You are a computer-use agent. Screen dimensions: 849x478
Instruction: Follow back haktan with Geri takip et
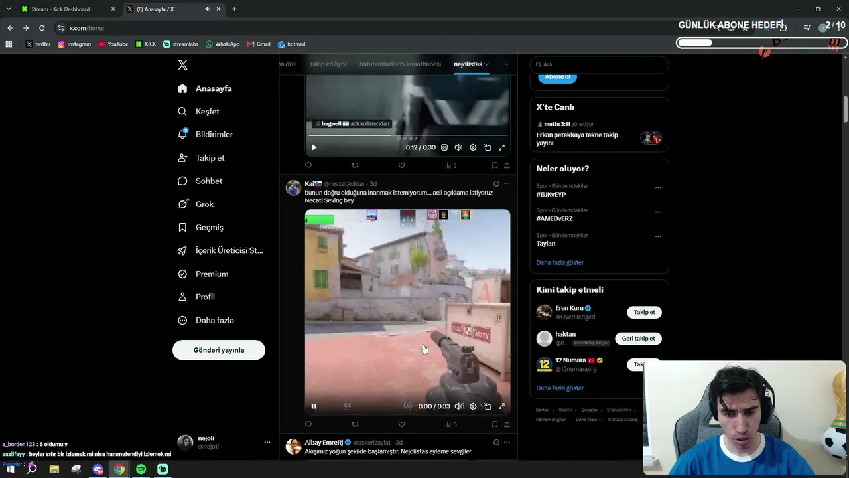638,339
